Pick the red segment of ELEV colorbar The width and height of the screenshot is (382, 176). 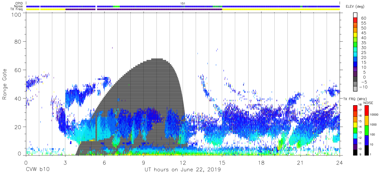point(356,20)
